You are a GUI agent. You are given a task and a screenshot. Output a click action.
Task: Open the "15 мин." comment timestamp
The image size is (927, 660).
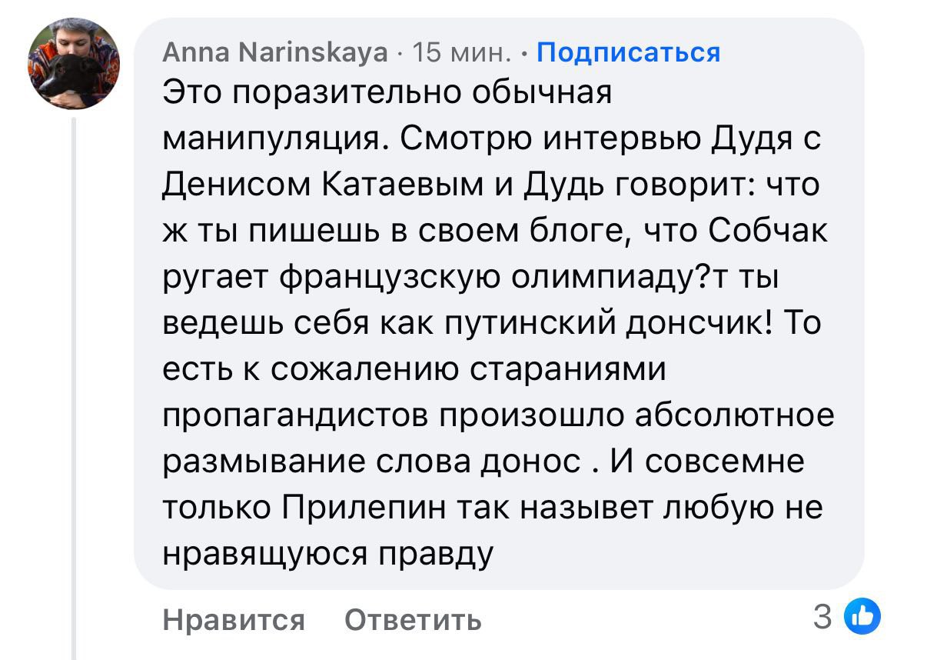point(462,52)
